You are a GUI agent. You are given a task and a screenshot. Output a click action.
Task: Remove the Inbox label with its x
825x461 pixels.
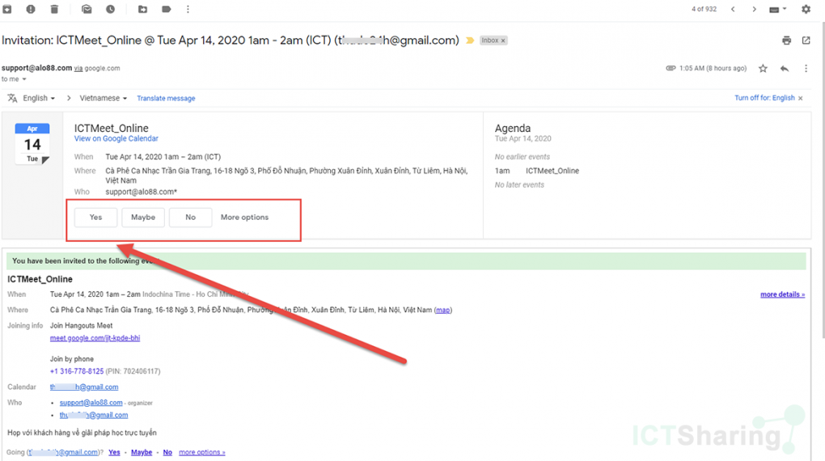point(503,40)
